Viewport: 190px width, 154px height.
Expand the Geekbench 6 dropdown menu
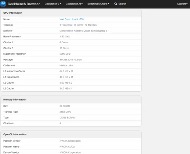coord(53,4)
